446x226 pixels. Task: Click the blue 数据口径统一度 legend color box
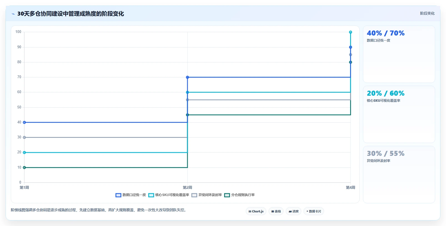coord(118,195)
